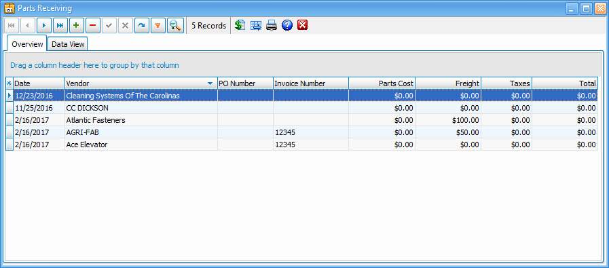Post edit with the checkmark button

tap(109, 26)
